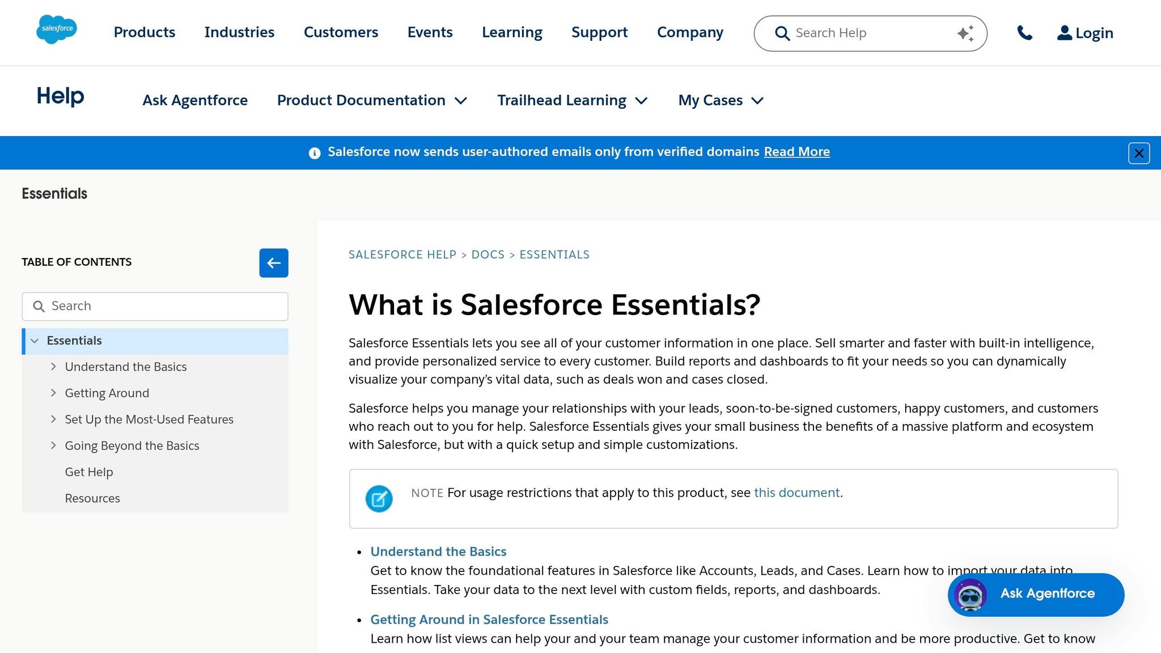Expand Going Beyond the Basics section
The image size is (1161, 653).
[54, 446]
